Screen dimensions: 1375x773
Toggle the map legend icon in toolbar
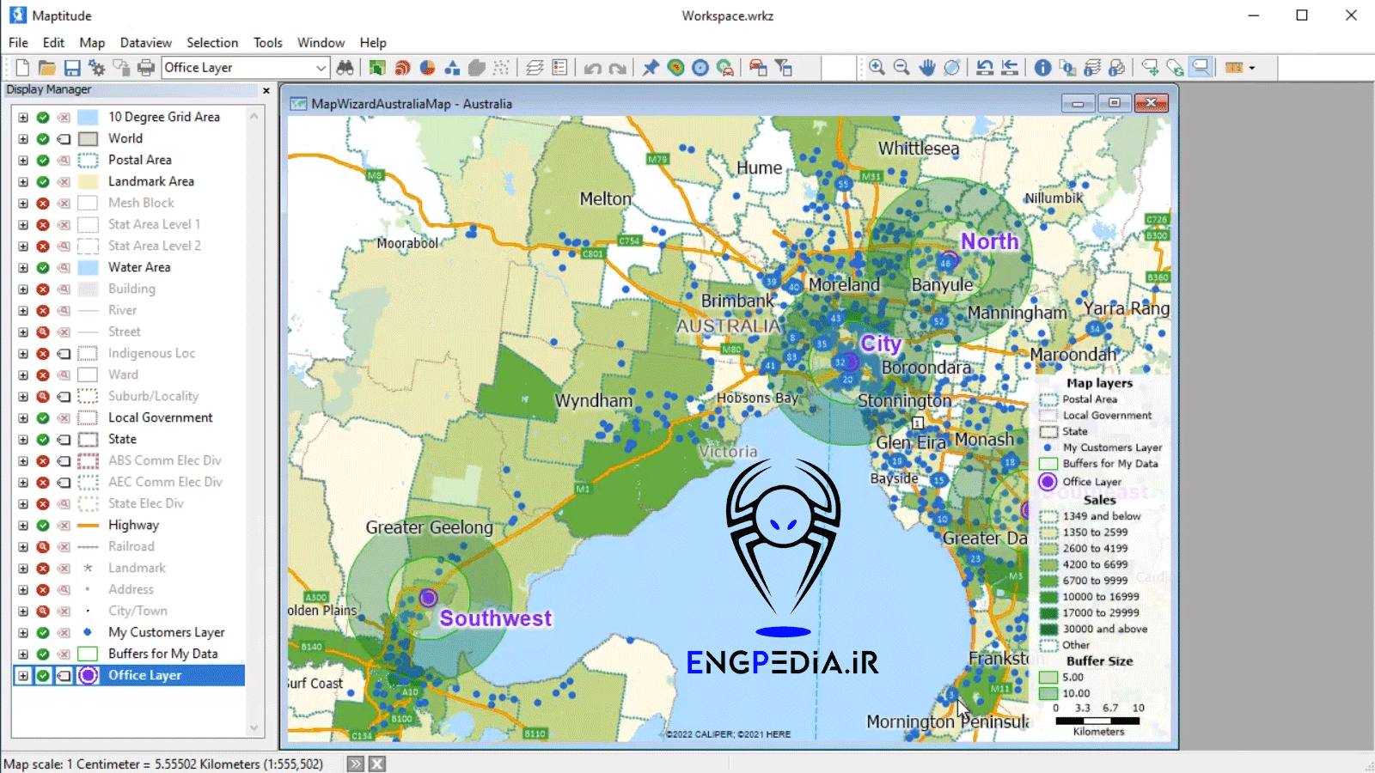click(x=559, y=68)
